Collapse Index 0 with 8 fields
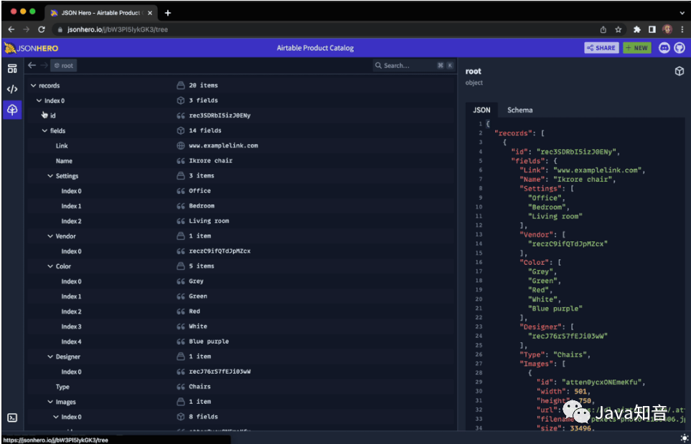The height and width of the screenshot is (444, 691). pyautogui.click(x=56, y=417)
